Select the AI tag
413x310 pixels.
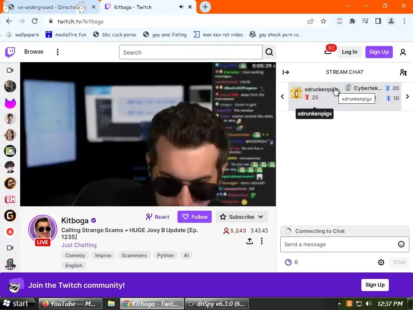(x=186, y=256)
